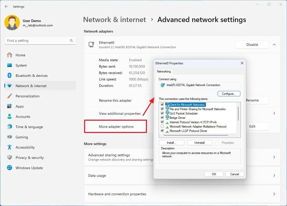
Task: Click the search magnifier icon
Action: point(71,40)
